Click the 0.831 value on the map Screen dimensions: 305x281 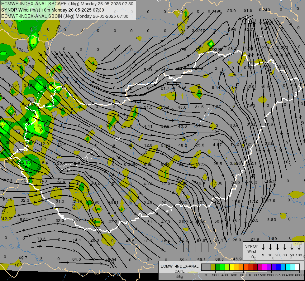[113, 203]
